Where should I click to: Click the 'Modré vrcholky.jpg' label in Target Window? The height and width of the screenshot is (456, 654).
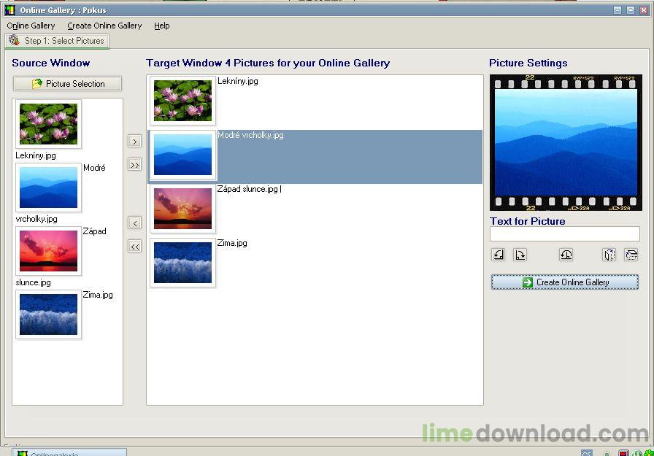pyautogui.click(x=250, y=135)
